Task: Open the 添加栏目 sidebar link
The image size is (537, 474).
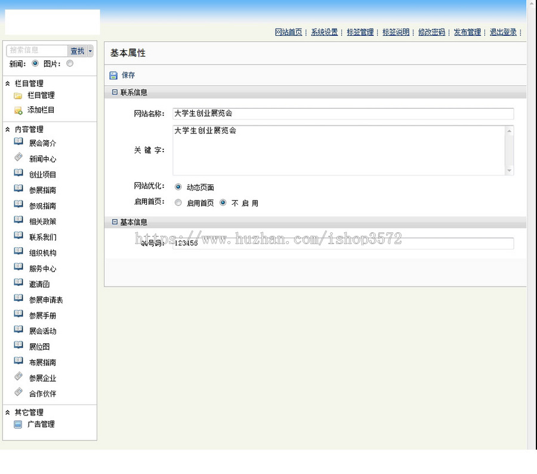Action: [41, 110]
